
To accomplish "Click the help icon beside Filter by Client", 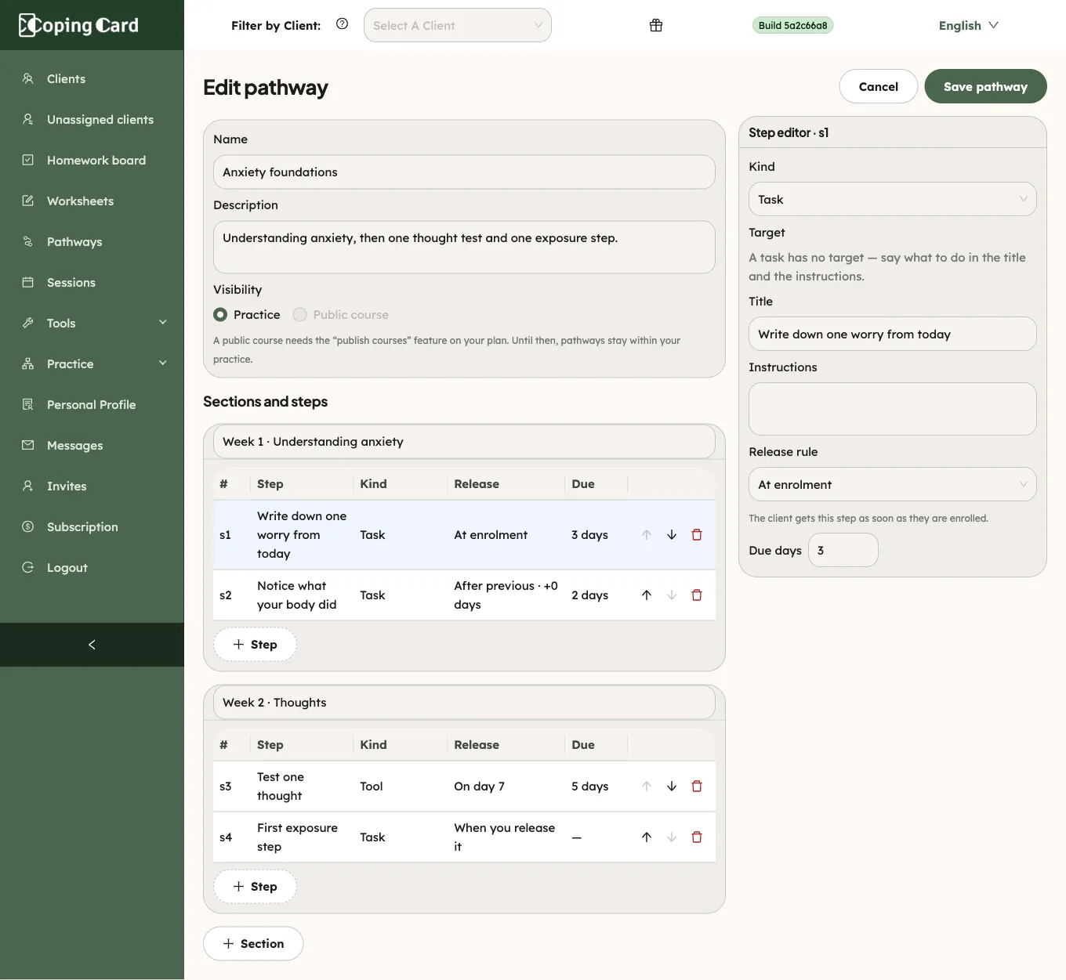I will click(x=342, y=24).
